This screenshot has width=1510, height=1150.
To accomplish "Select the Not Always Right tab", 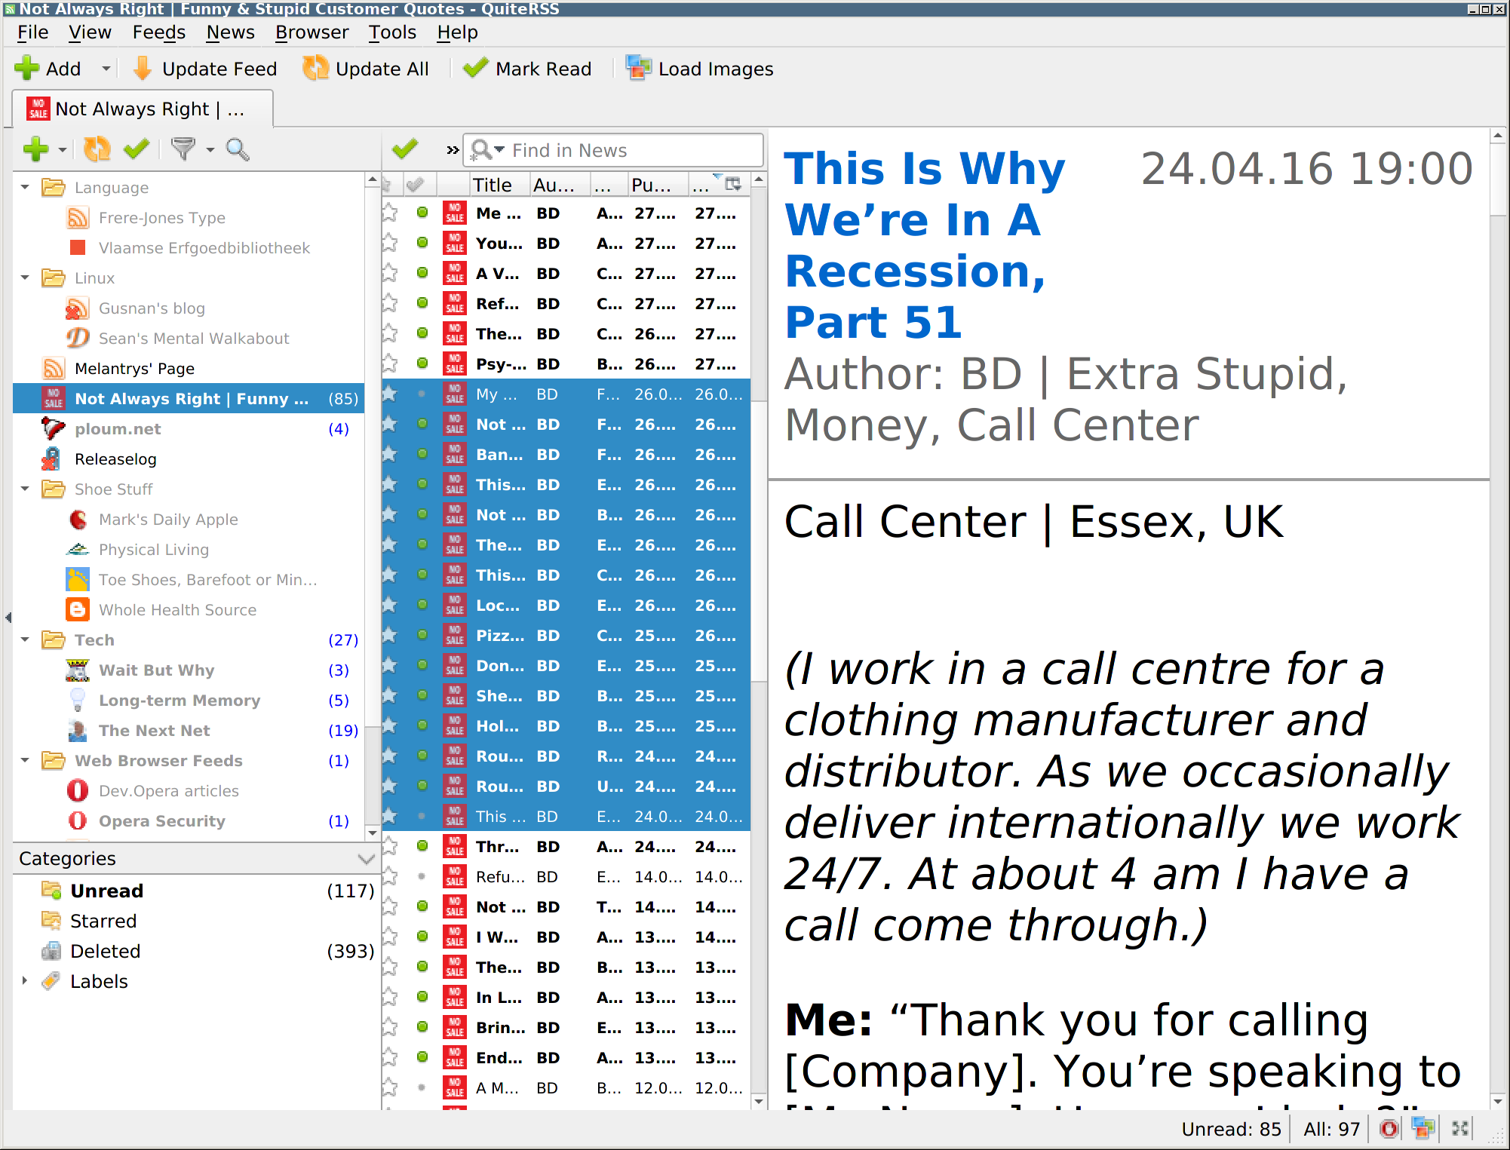I will point(143,109).
